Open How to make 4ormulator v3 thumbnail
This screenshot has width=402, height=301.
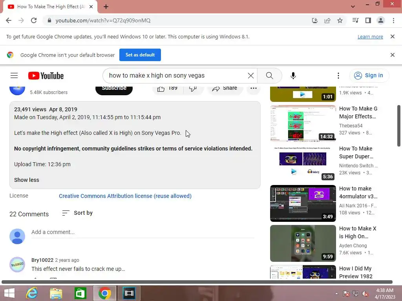click(x=303, y=203)
